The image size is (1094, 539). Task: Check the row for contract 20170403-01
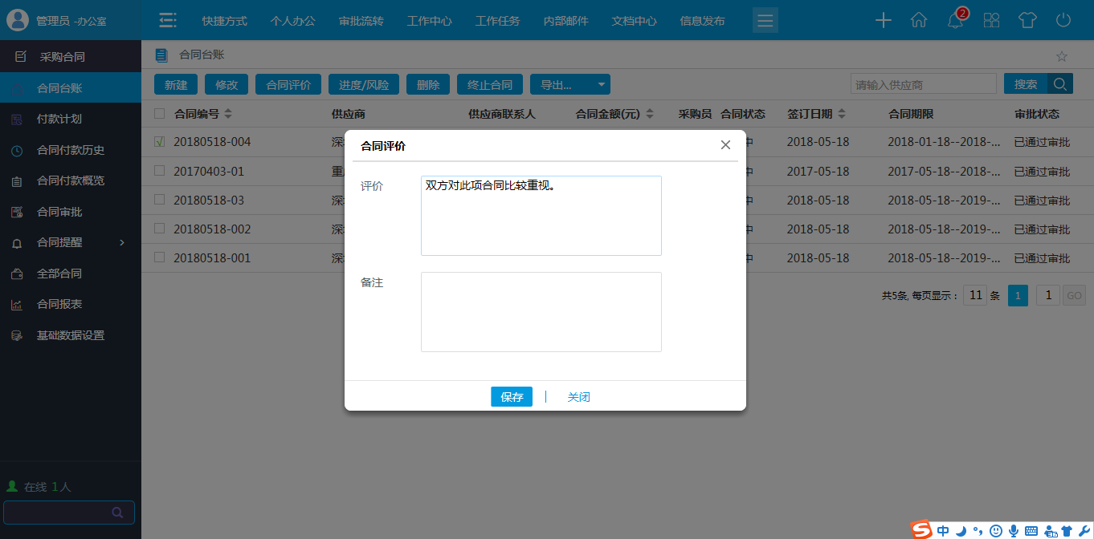pos(158,171)
